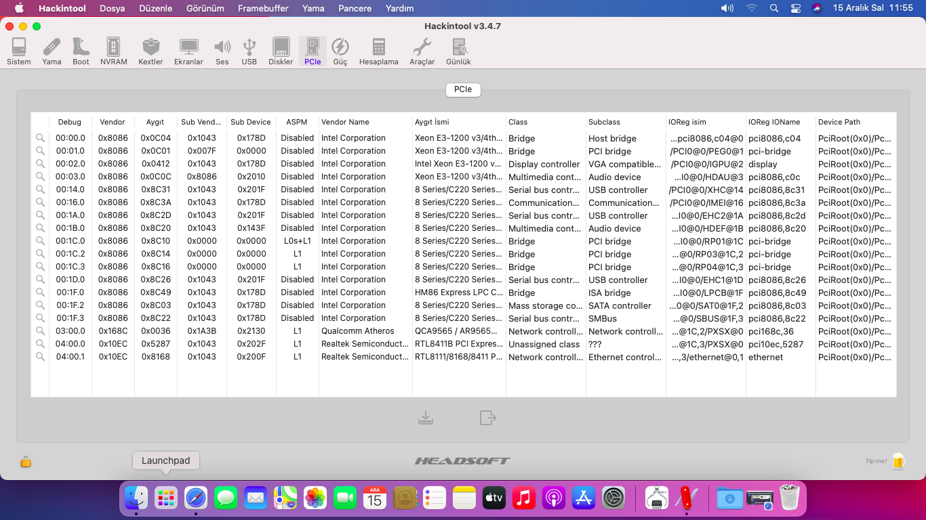Click the export PCIe list icon

488,418
